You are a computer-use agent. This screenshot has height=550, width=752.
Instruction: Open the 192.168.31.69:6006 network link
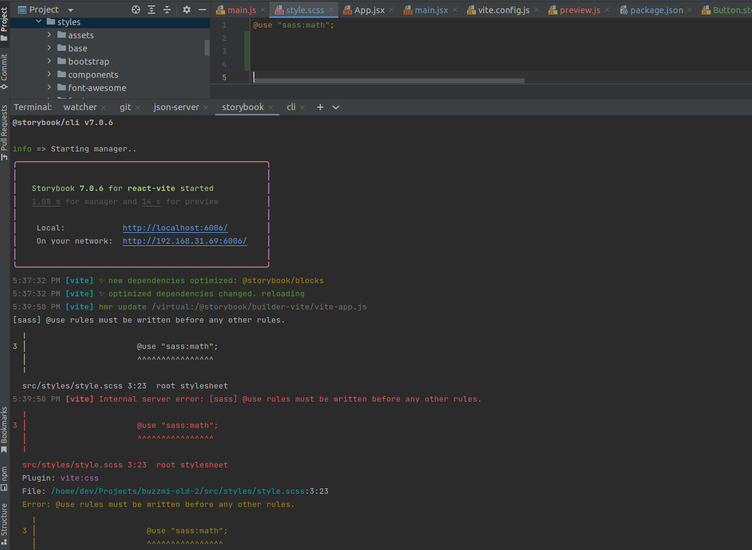(184, 241)
